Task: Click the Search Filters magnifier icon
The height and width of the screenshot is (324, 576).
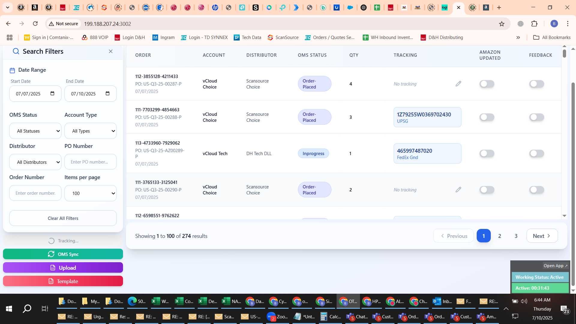Action: (16, 51)
